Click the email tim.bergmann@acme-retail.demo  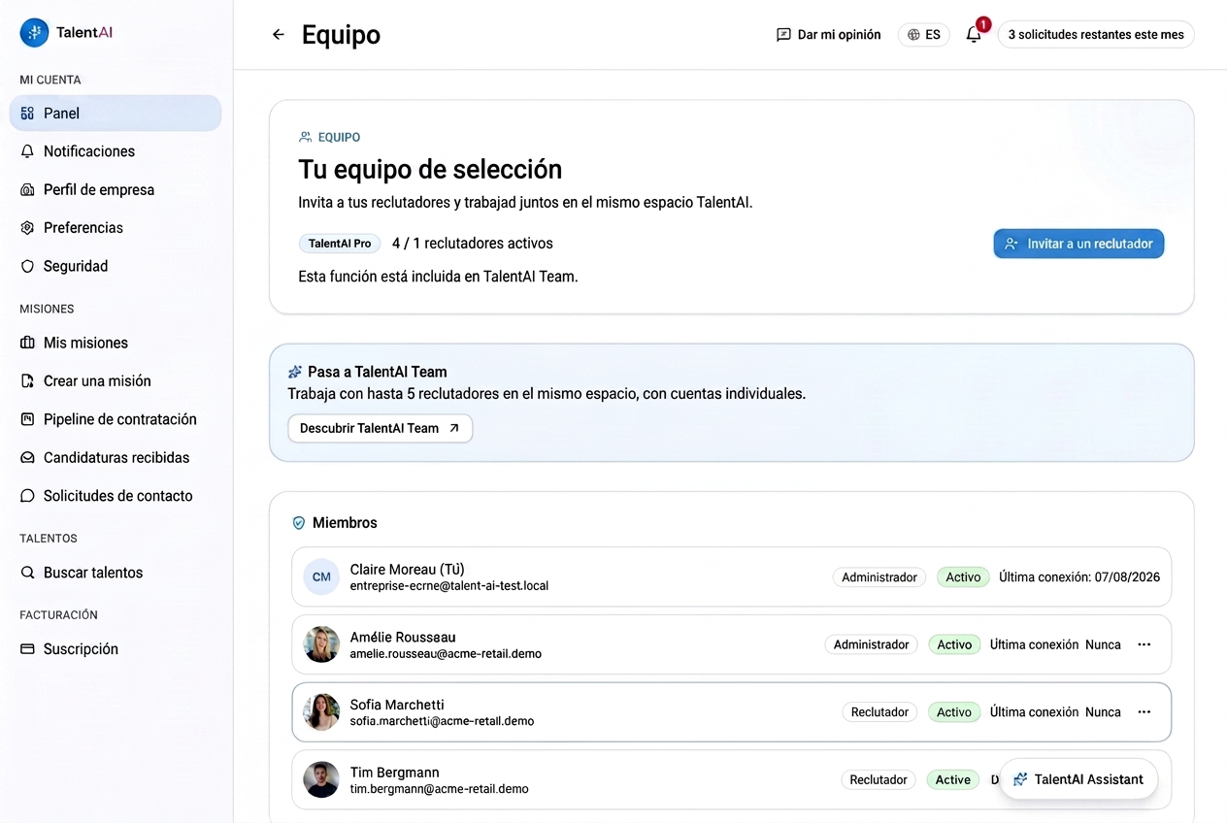pyautogui.click(x=440, y=789)
